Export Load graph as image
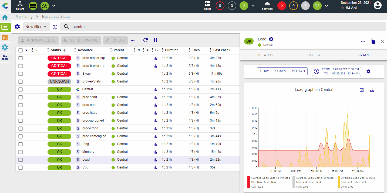This screenshot has width=387, height=193. tap(372, 90)
